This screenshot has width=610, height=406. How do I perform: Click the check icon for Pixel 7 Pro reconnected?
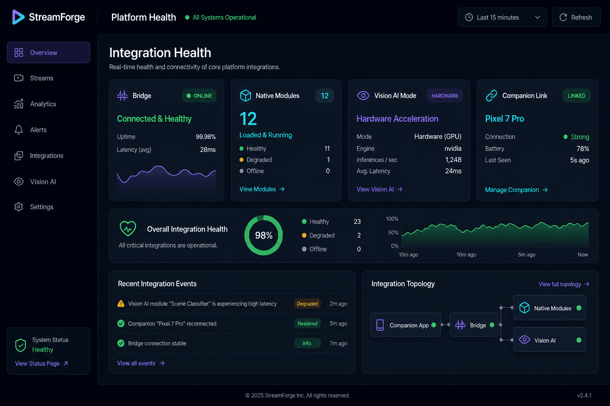tap(121, 324)
